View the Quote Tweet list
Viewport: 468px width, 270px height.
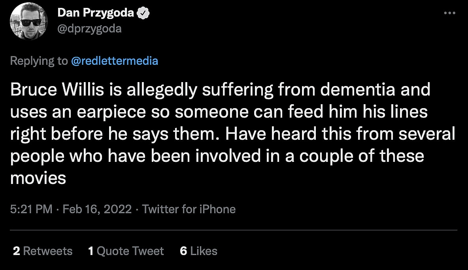[x=130, y=251]
